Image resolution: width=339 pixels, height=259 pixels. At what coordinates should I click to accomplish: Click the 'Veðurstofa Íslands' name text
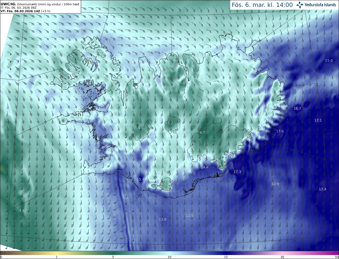pos(320,5)
